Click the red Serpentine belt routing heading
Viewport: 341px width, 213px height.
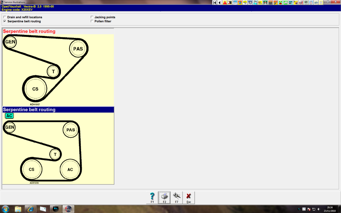(x=29, y=31)
